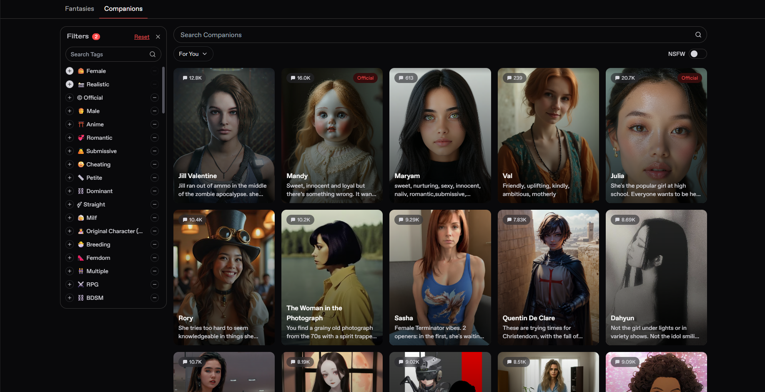
Task: Add the Male tag using its plus icon
Action: click(70, 111)
